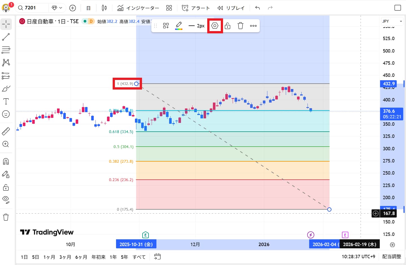The height and width of the screenshot is (265, 406).
Task: Expand more options in floating toolbar
Action: click(x=253, y=26)
